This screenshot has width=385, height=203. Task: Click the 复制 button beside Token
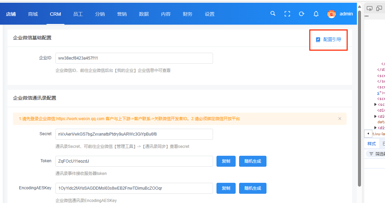(x=226, y=161)
